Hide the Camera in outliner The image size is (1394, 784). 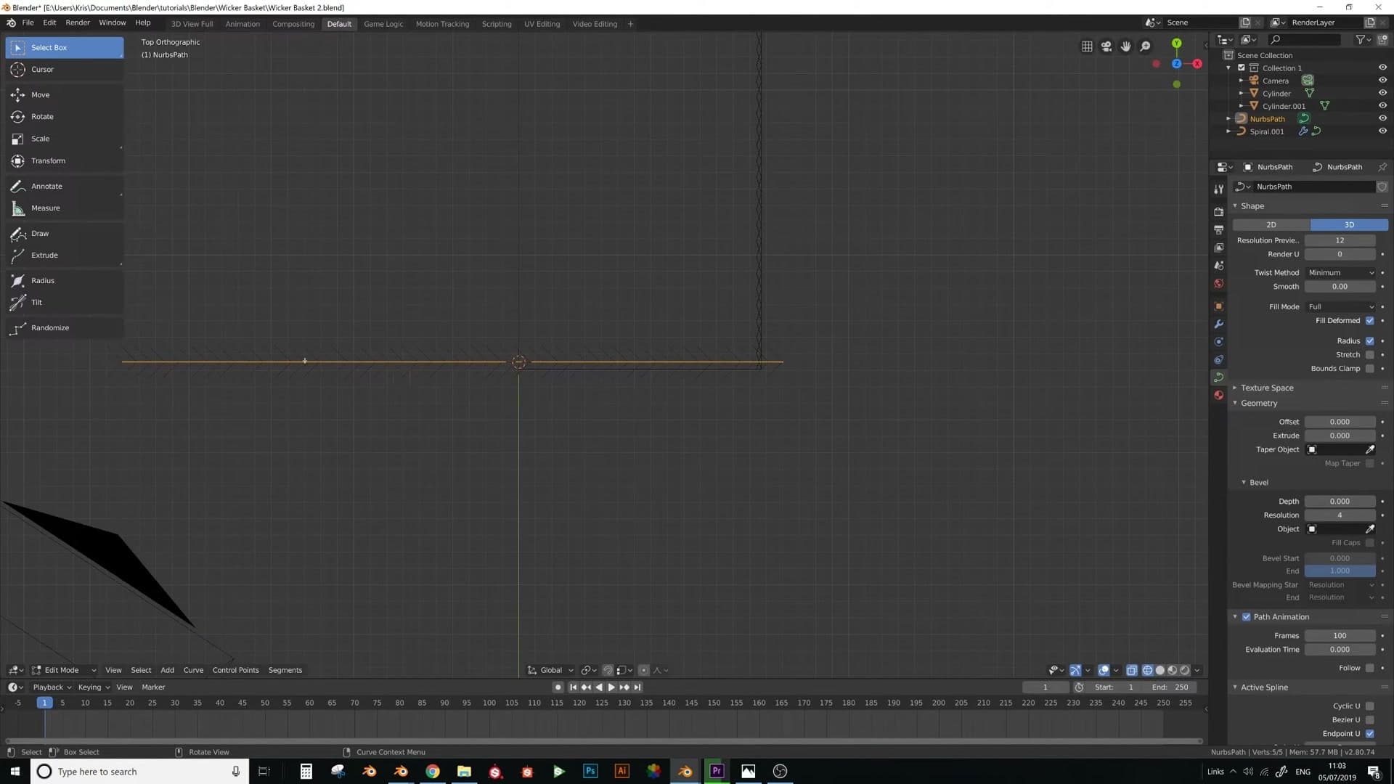click(x=1382, y=81)
